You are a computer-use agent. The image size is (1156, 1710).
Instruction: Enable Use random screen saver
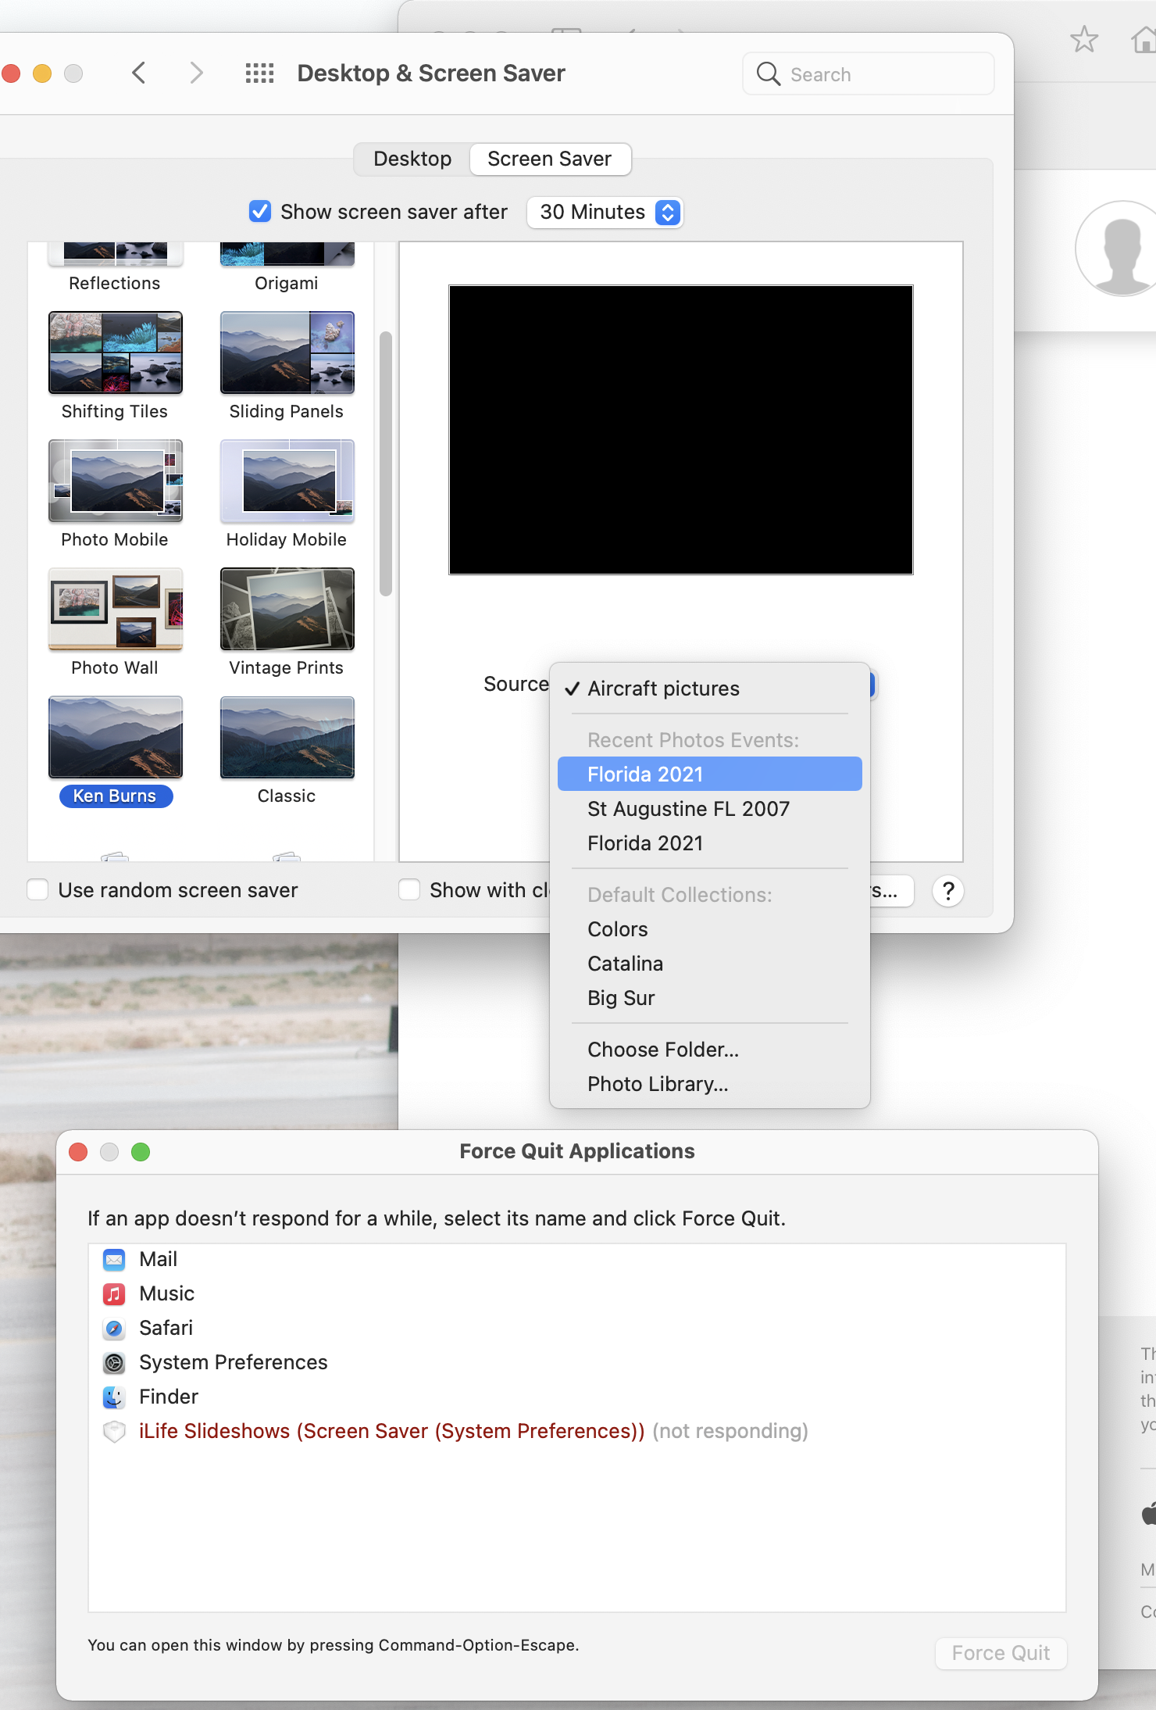37,890
